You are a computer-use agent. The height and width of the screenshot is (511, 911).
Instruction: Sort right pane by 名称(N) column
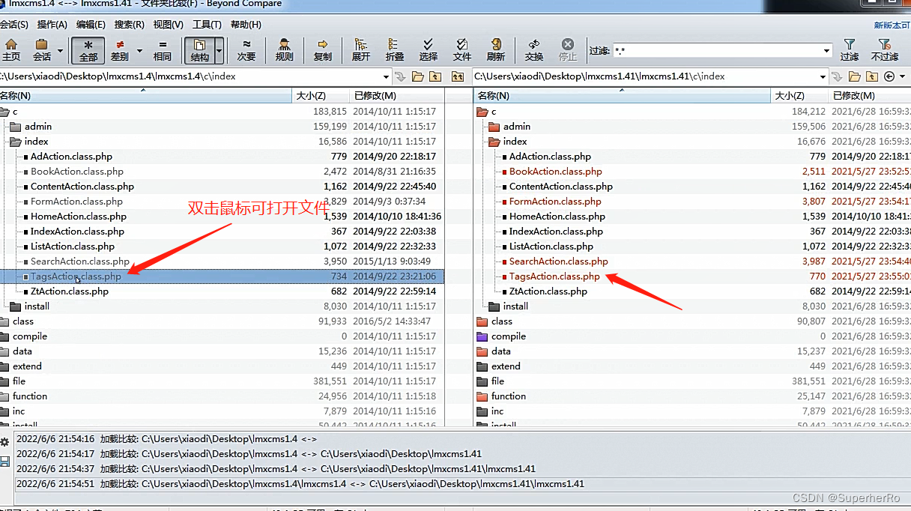tap(623, 96)
